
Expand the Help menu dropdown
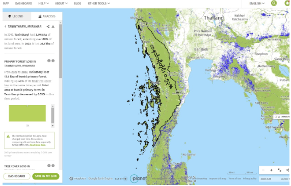click(43, 4)
